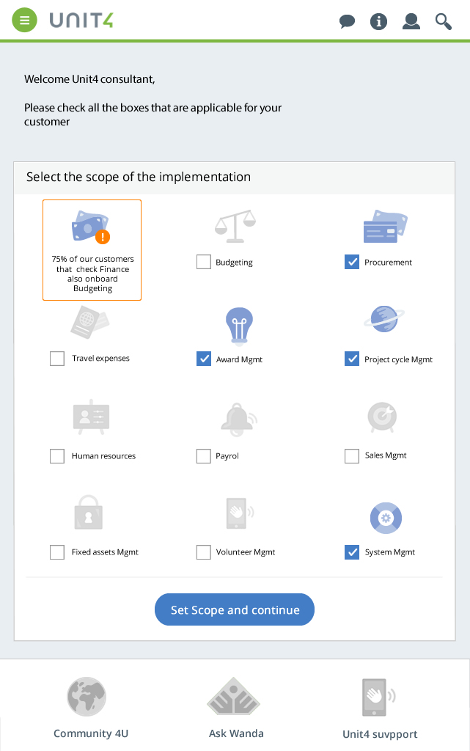Uncheck the Procurement checkbox
470x751 pixels.
(352, 262)
